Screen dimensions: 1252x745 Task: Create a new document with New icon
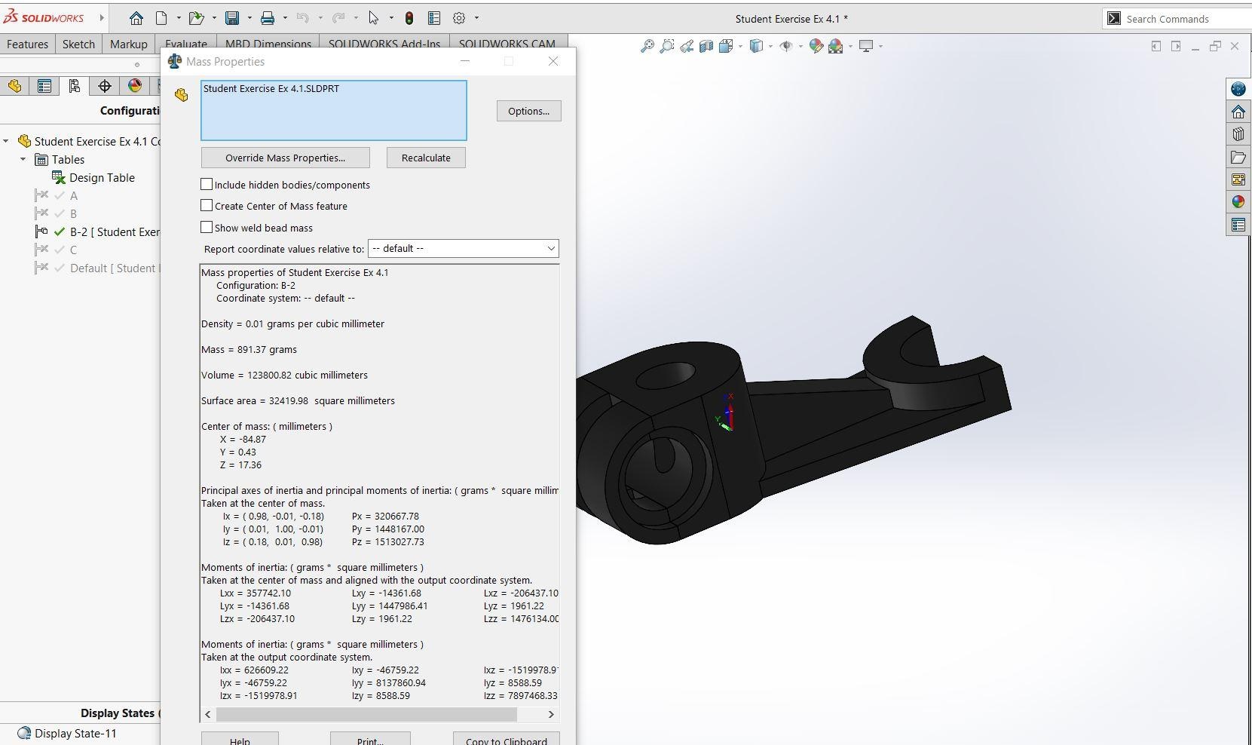tap(161, 18)
